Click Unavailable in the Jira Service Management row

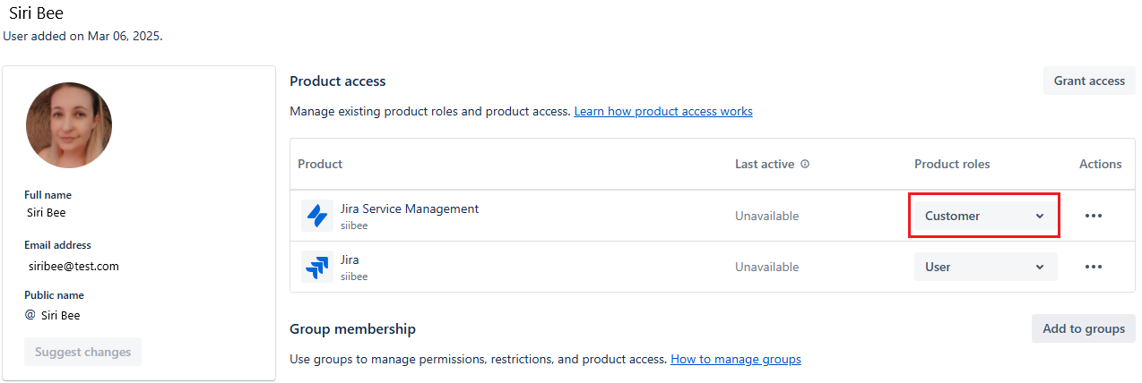click(766, 216)
